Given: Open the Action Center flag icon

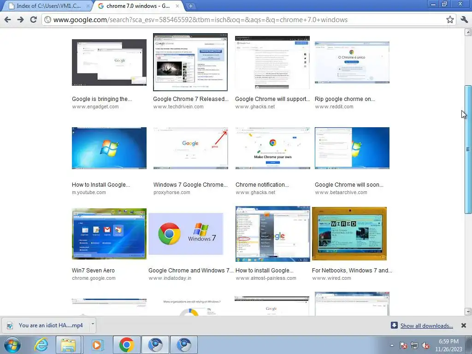Looking at the screenshot, I should [x=403, y=346].
